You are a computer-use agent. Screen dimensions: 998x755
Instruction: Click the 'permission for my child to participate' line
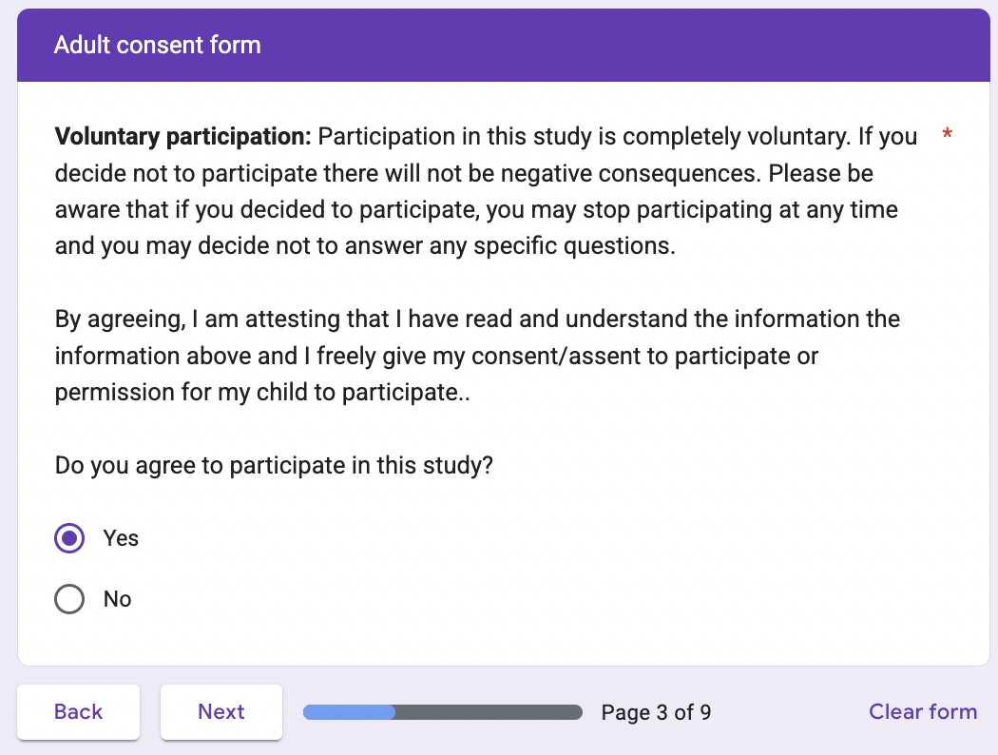[262, 393]
